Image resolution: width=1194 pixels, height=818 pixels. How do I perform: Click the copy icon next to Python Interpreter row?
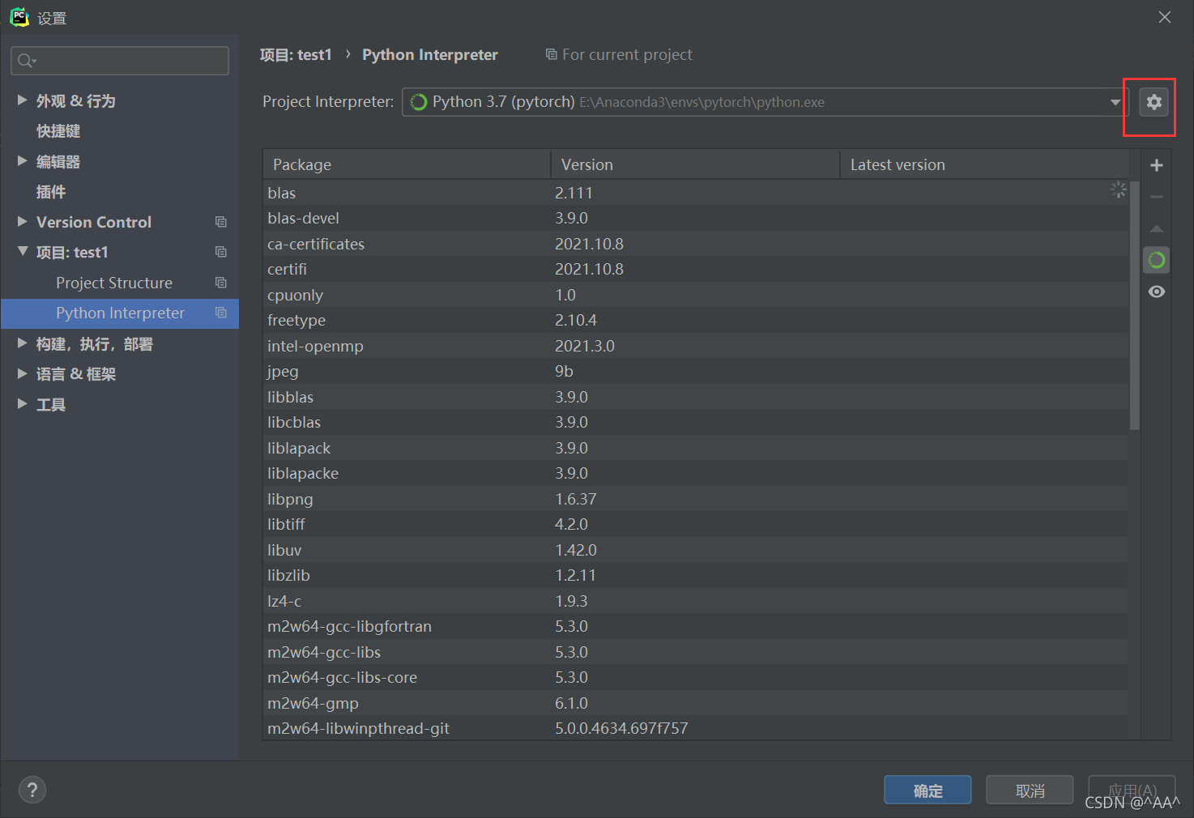220,313
